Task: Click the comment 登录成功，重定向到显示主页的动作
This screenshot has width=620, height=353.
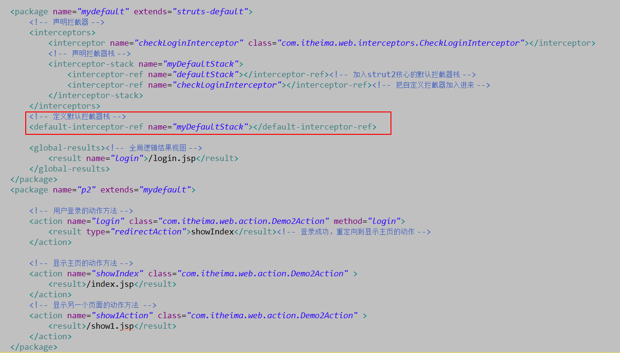Action: [354, 232]
